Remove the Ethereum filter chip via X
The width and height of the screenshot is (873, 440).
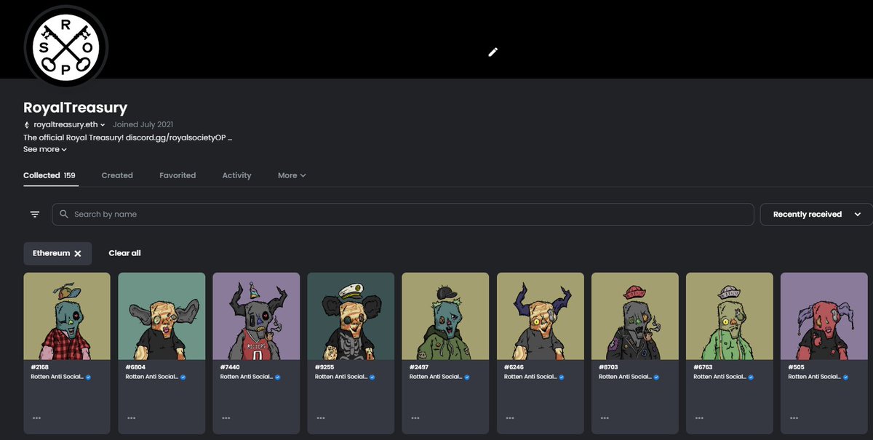coord(78,253)
